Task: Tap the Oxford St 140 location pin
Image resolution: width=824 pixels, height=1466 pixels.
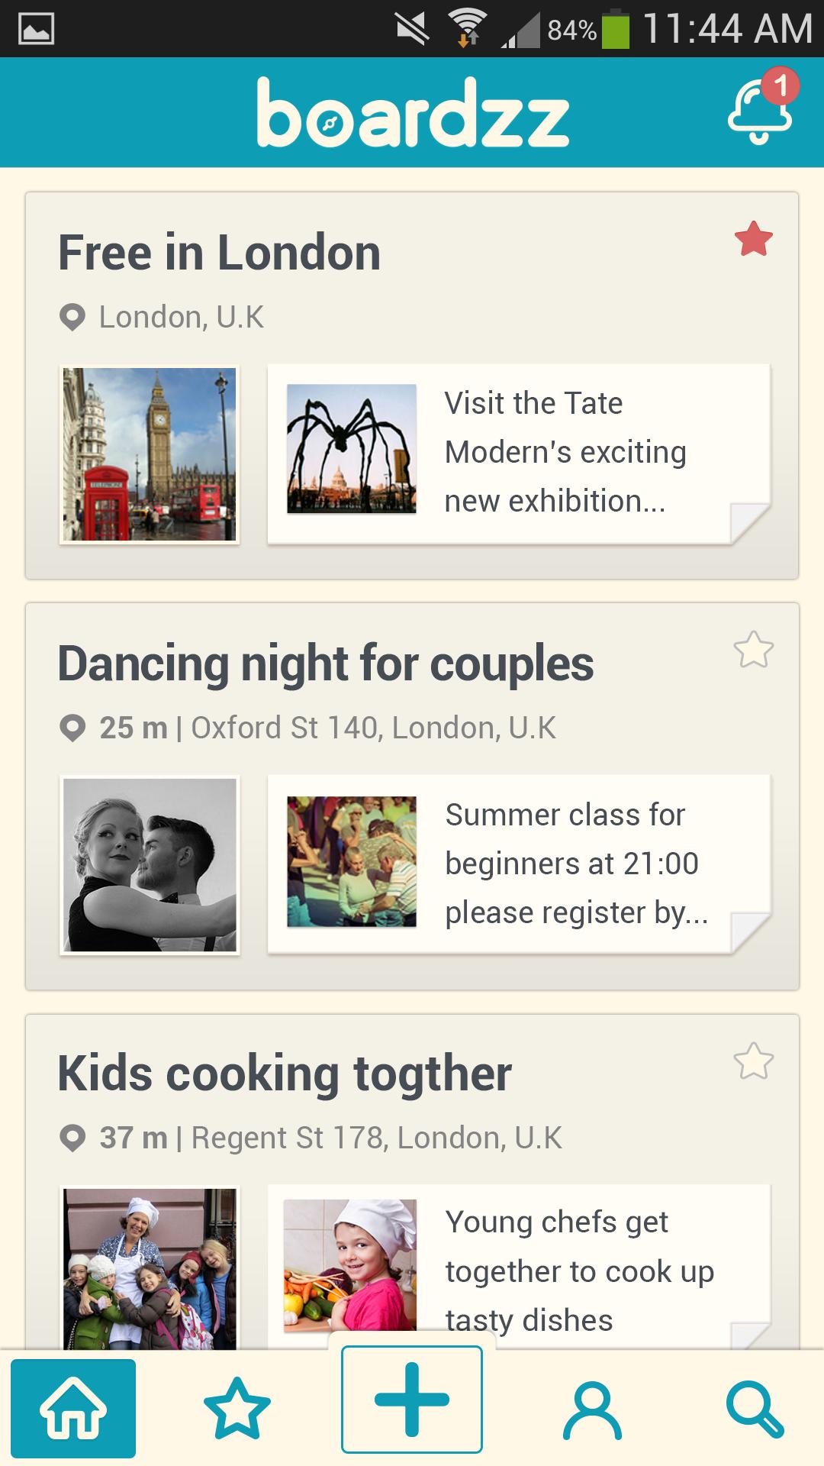Action: click(x=72, y=728)
